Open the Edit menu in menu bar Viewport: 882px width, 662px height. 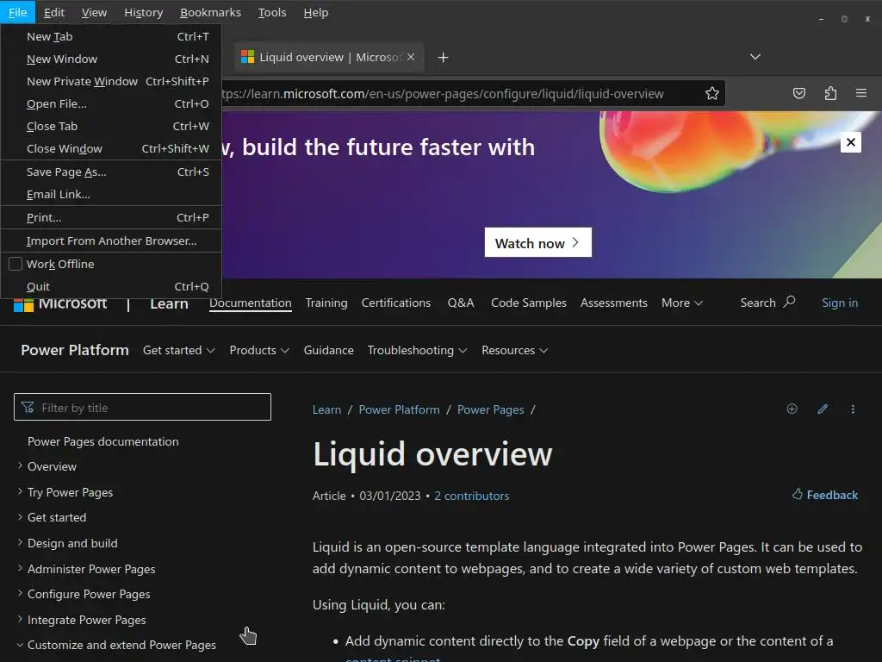click(x=54, y=12)
